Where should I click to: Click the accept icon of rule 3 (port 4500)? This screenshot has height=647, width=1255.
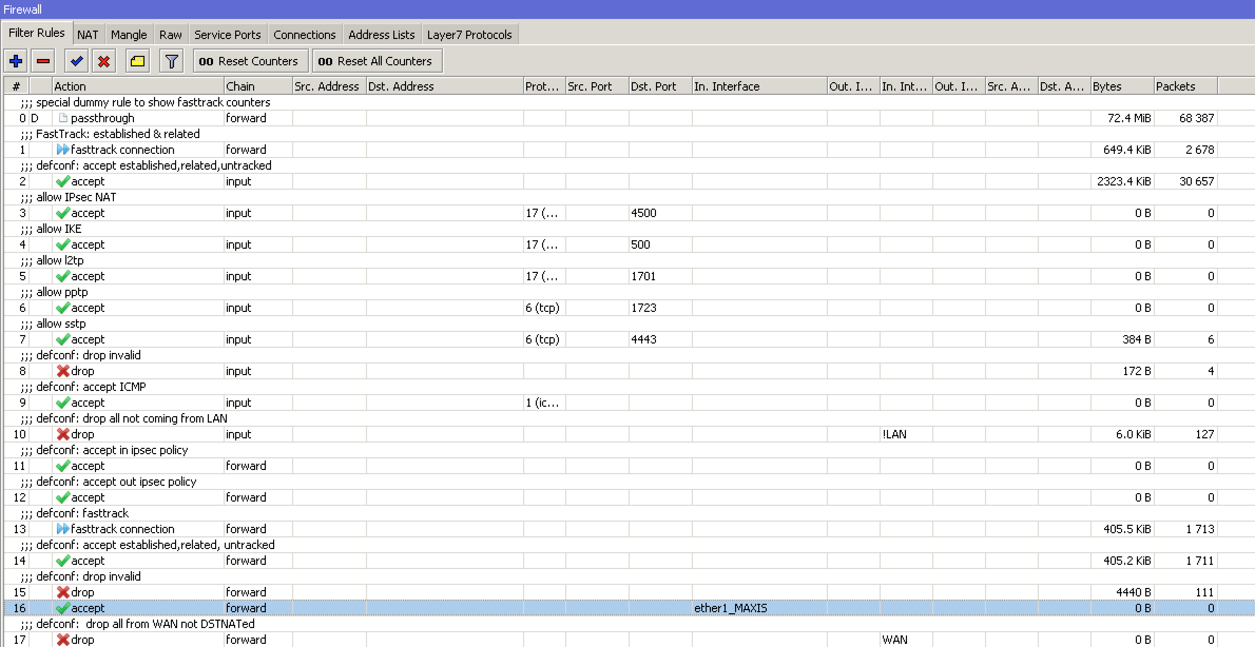point(63,213)
